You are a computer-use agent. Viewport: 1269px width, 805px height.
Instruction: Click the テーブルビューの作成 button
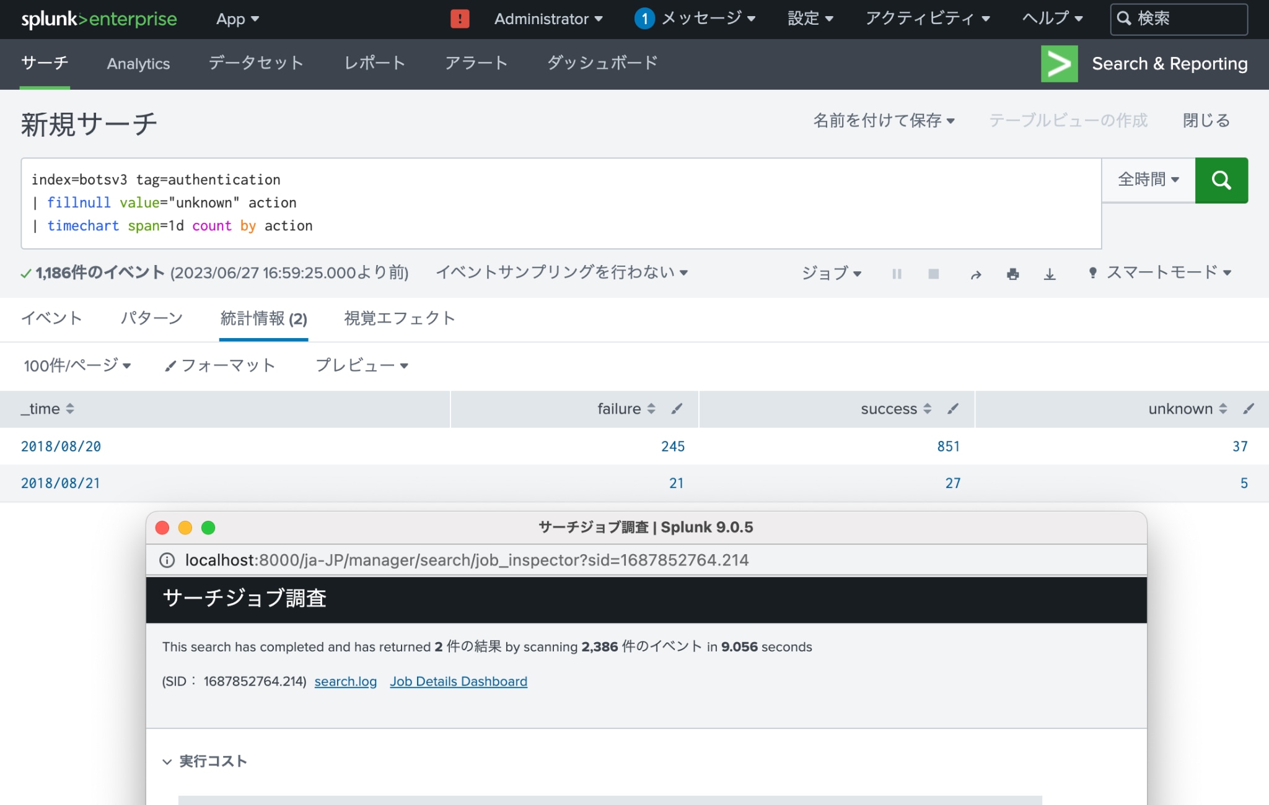tap(1068, 120)
